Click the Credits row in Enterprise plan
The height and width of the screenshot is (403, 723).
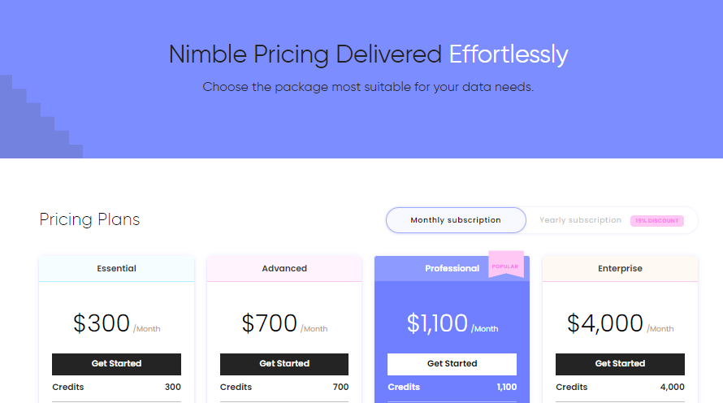[x=620, y=387]
